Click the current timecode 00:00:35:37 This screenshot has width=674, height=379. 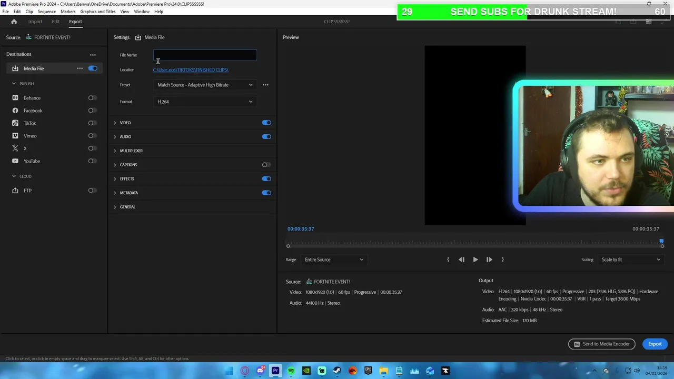[301, 229]
